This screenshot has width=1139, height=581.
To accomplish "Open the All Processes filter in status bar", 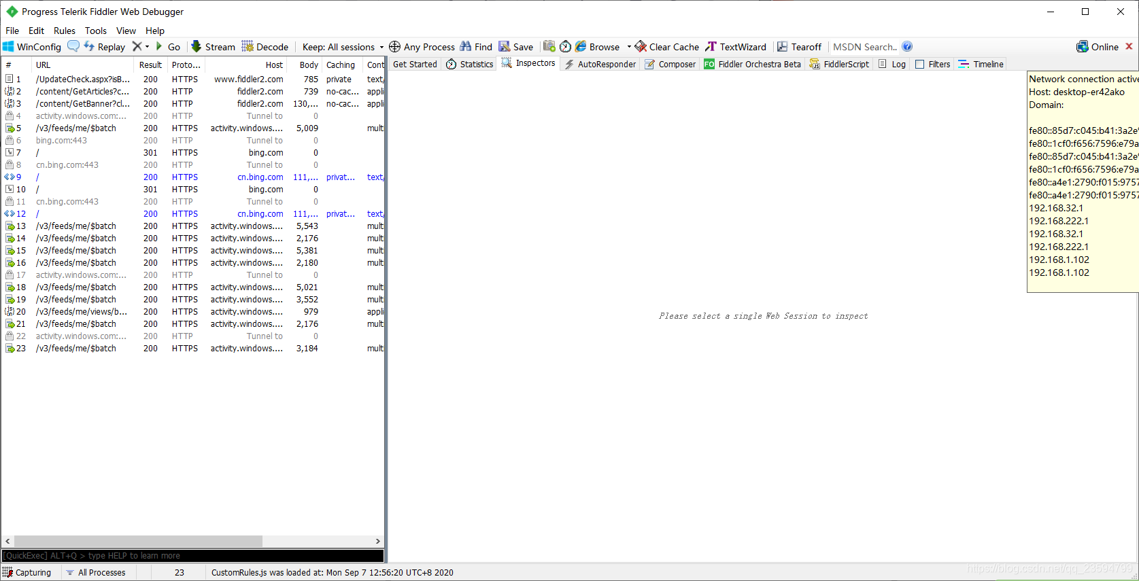I will click(x=96, y=573).
